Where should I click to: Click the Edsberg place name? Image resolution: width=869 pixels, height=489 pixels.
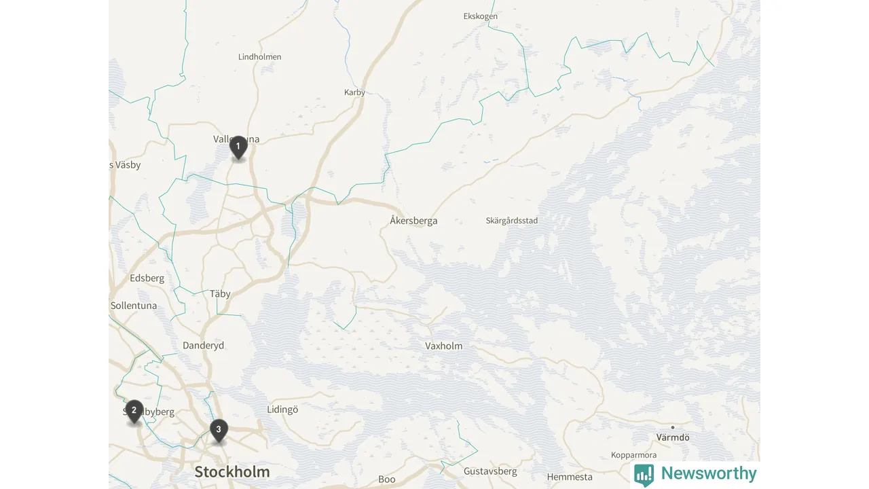(147, 278)
